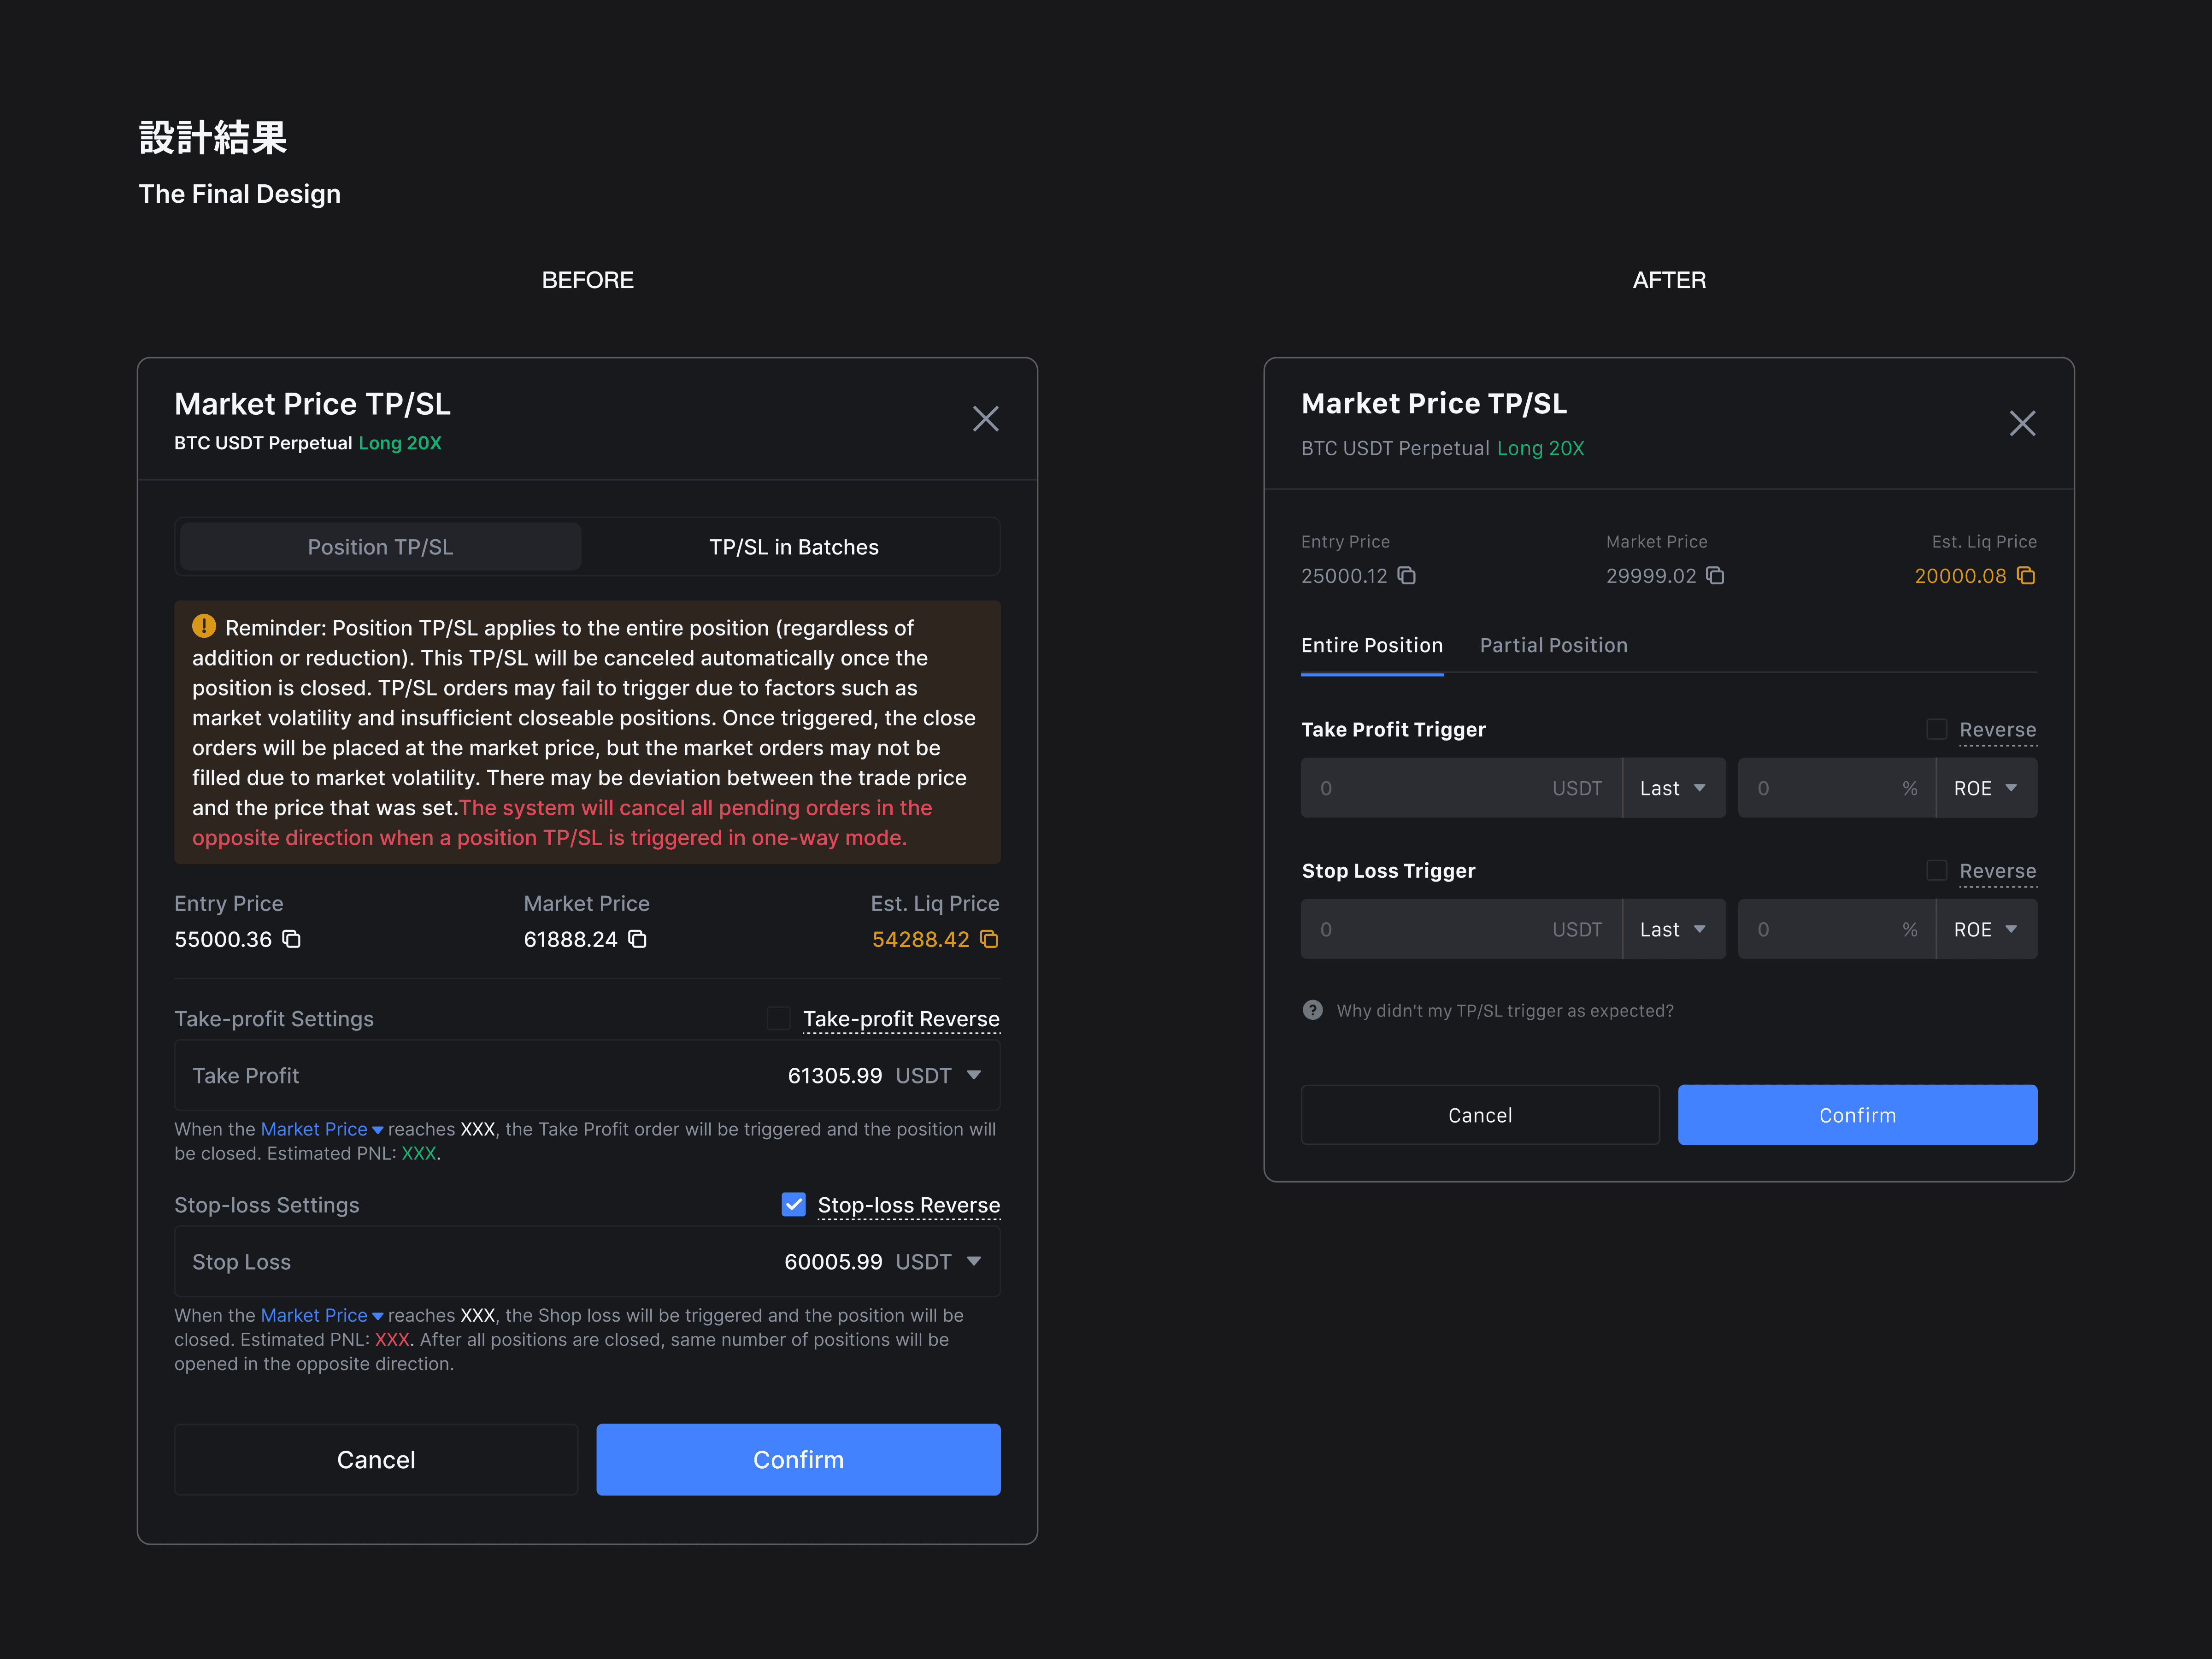
Task: Open Last dropdown in Take Profit Trigger
Action: (1673, 788)
